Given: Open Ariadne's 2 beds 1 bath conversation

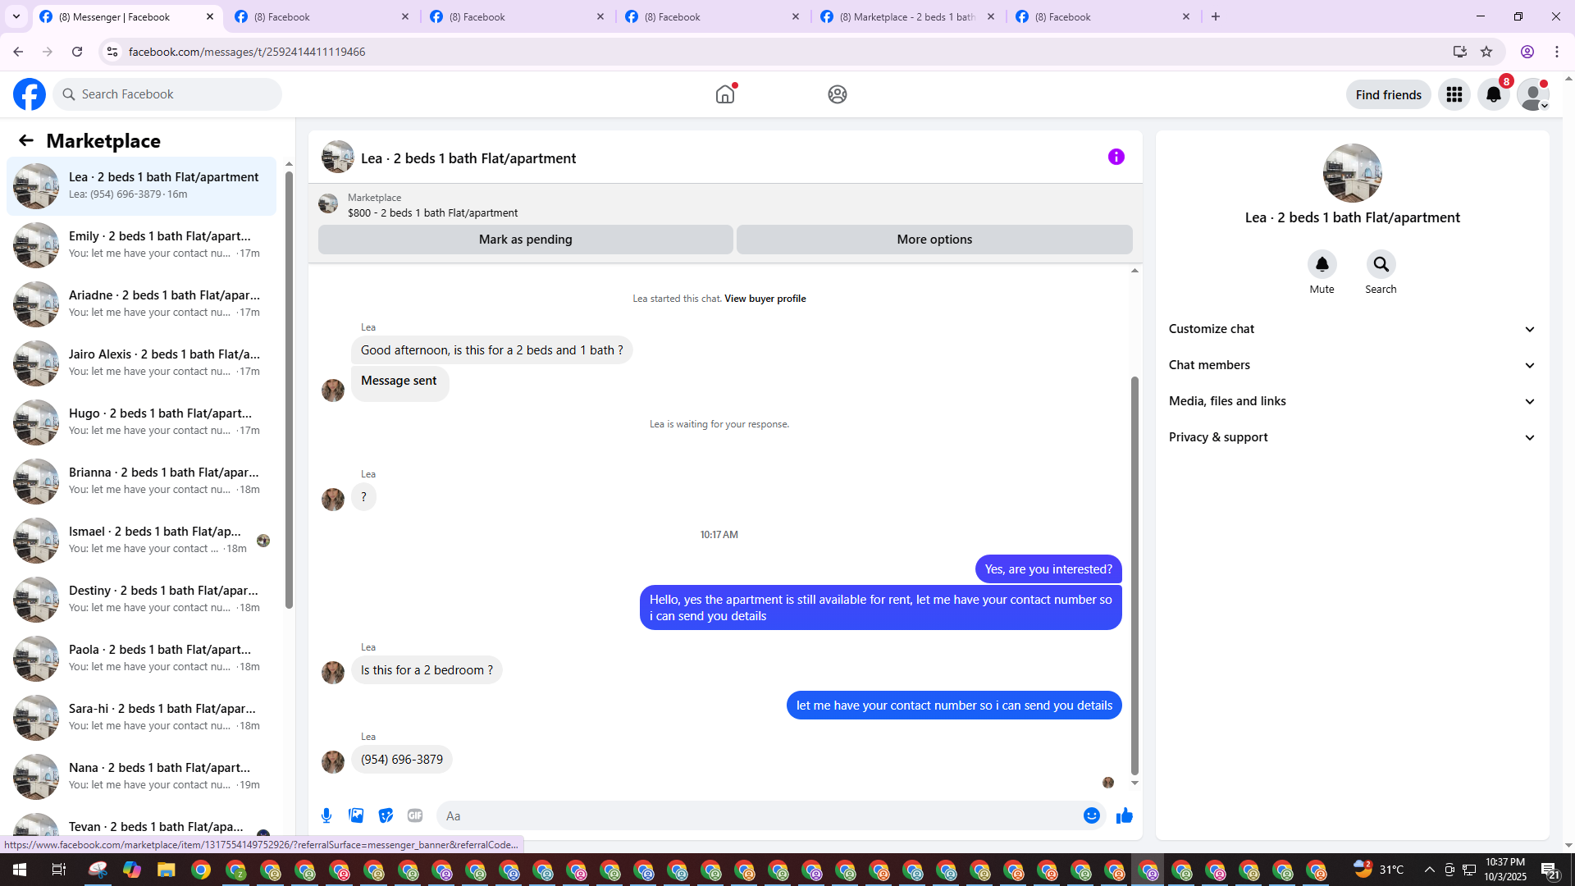Looking at the screenshot, I should 142,304.
